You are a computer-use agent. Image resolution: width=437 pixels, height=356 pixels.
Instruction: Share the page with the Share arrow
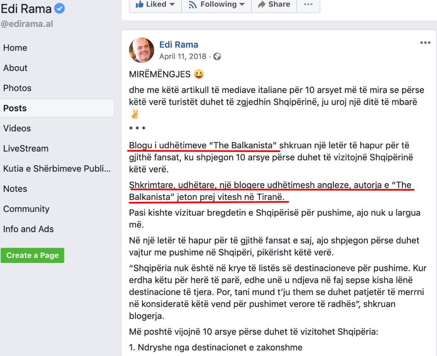(x=274, y=5)
